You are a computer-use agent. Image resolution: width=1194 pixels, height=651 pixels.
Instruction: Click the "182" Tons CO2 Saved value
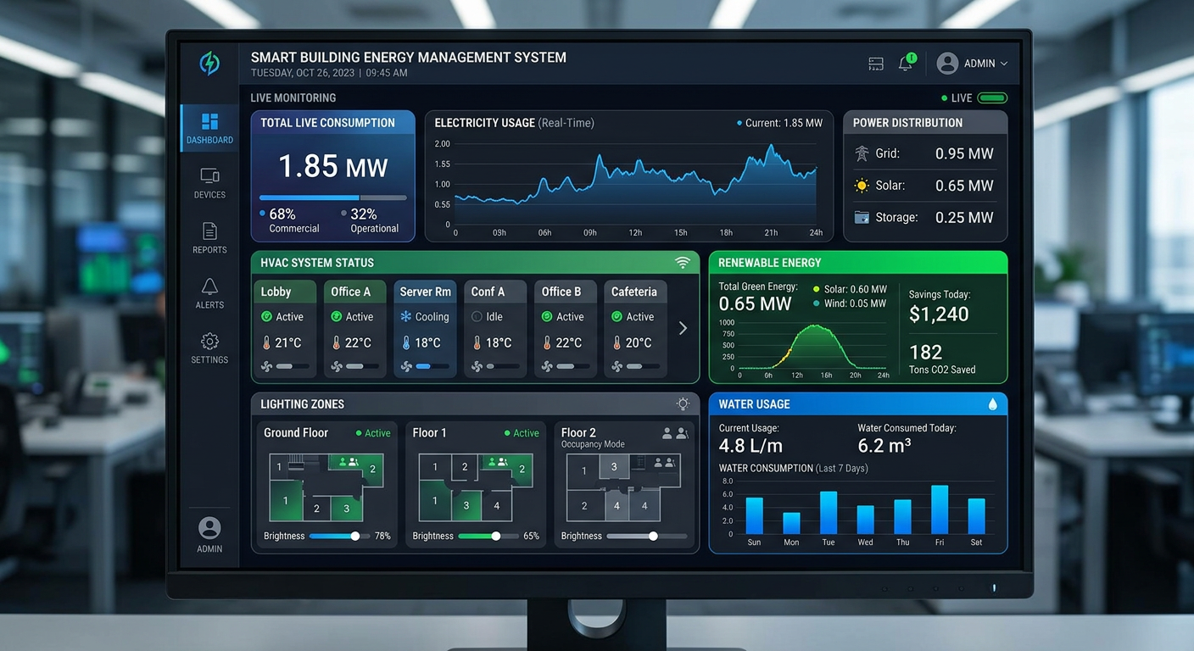pyautogui.click(x=925, y=352)
